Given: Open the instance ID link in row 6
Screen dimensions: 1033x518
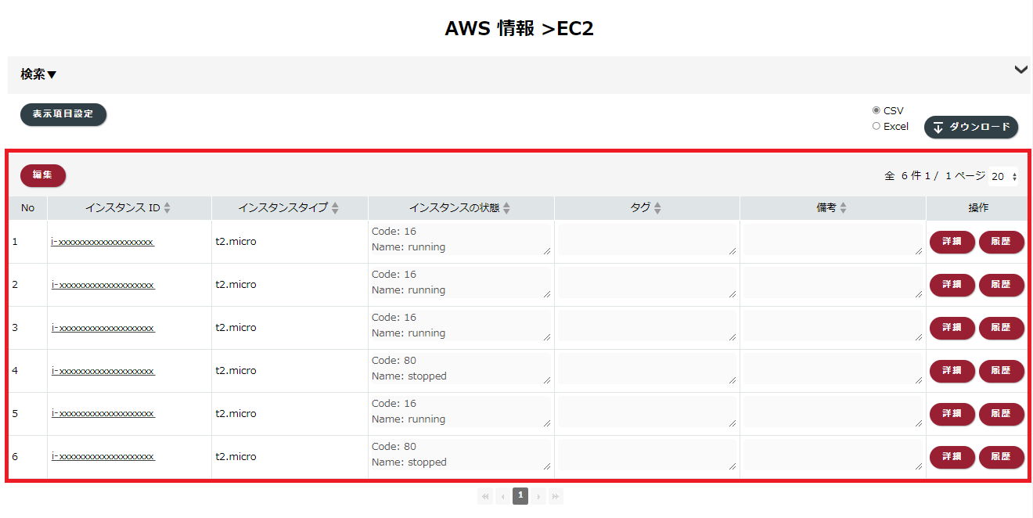Looking at the screenshot, I should [103, 457].
